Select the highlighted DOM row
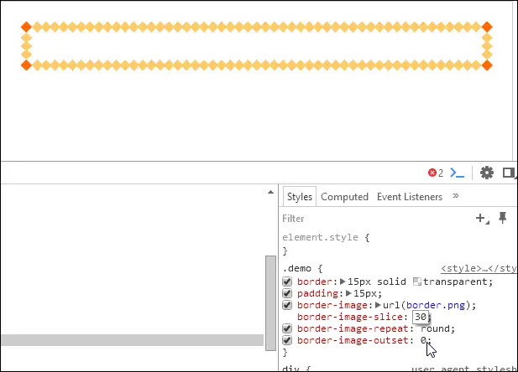 (x=132, y=340)
